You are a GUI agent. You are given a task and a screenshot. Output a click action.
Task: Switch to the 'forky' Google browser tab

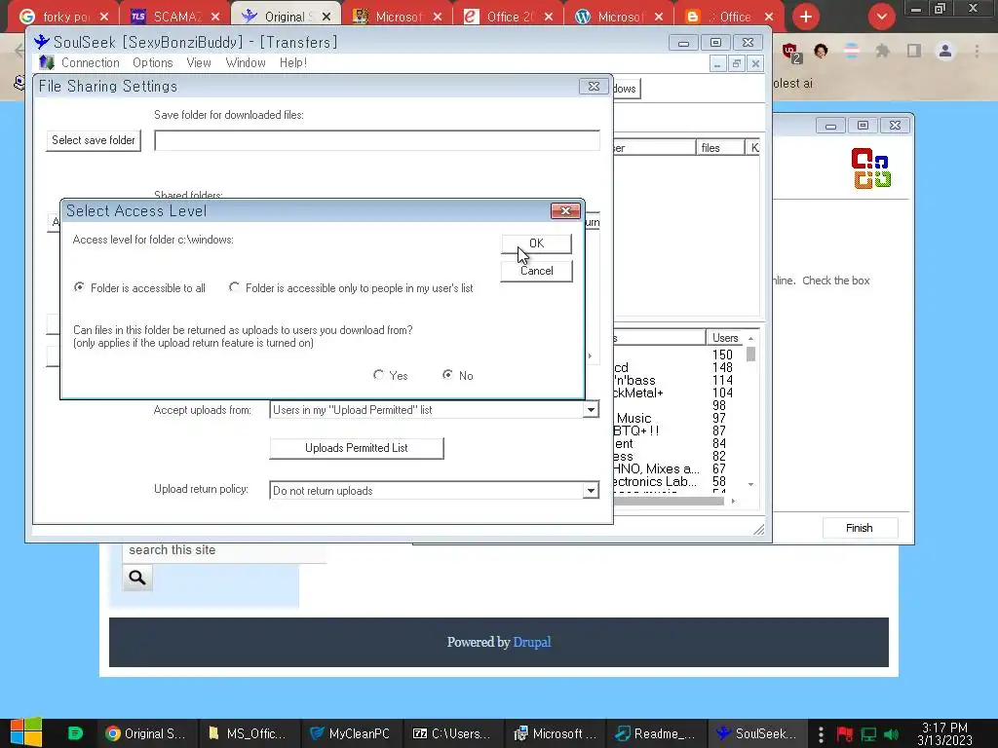click(63, 17)
